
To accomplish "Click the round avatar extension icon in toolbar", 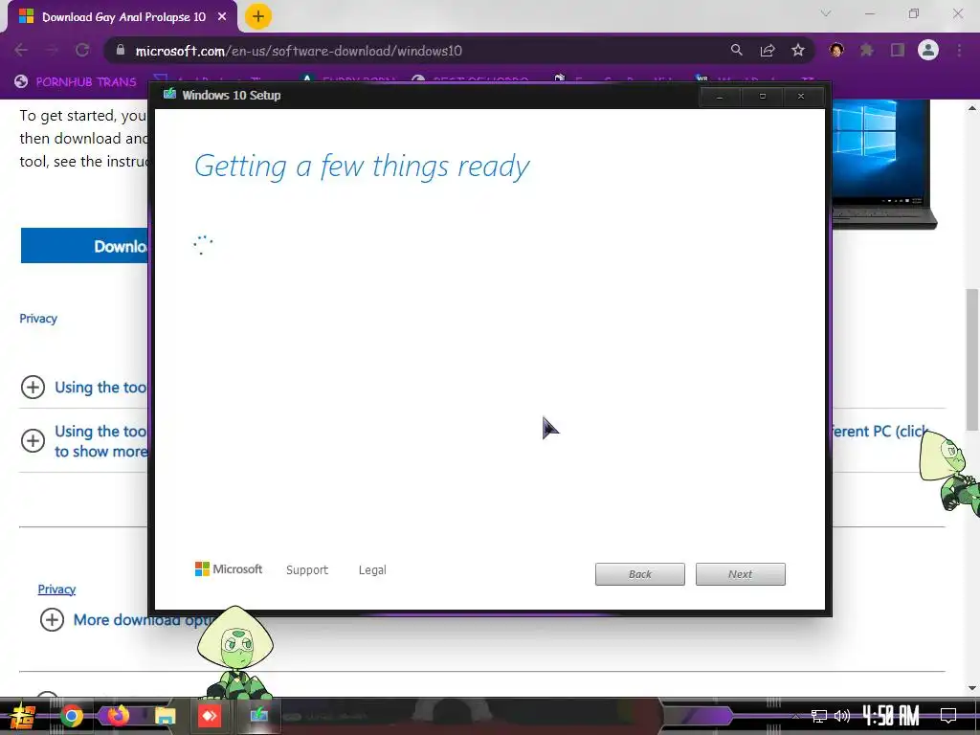I will [x=836, y=50].
